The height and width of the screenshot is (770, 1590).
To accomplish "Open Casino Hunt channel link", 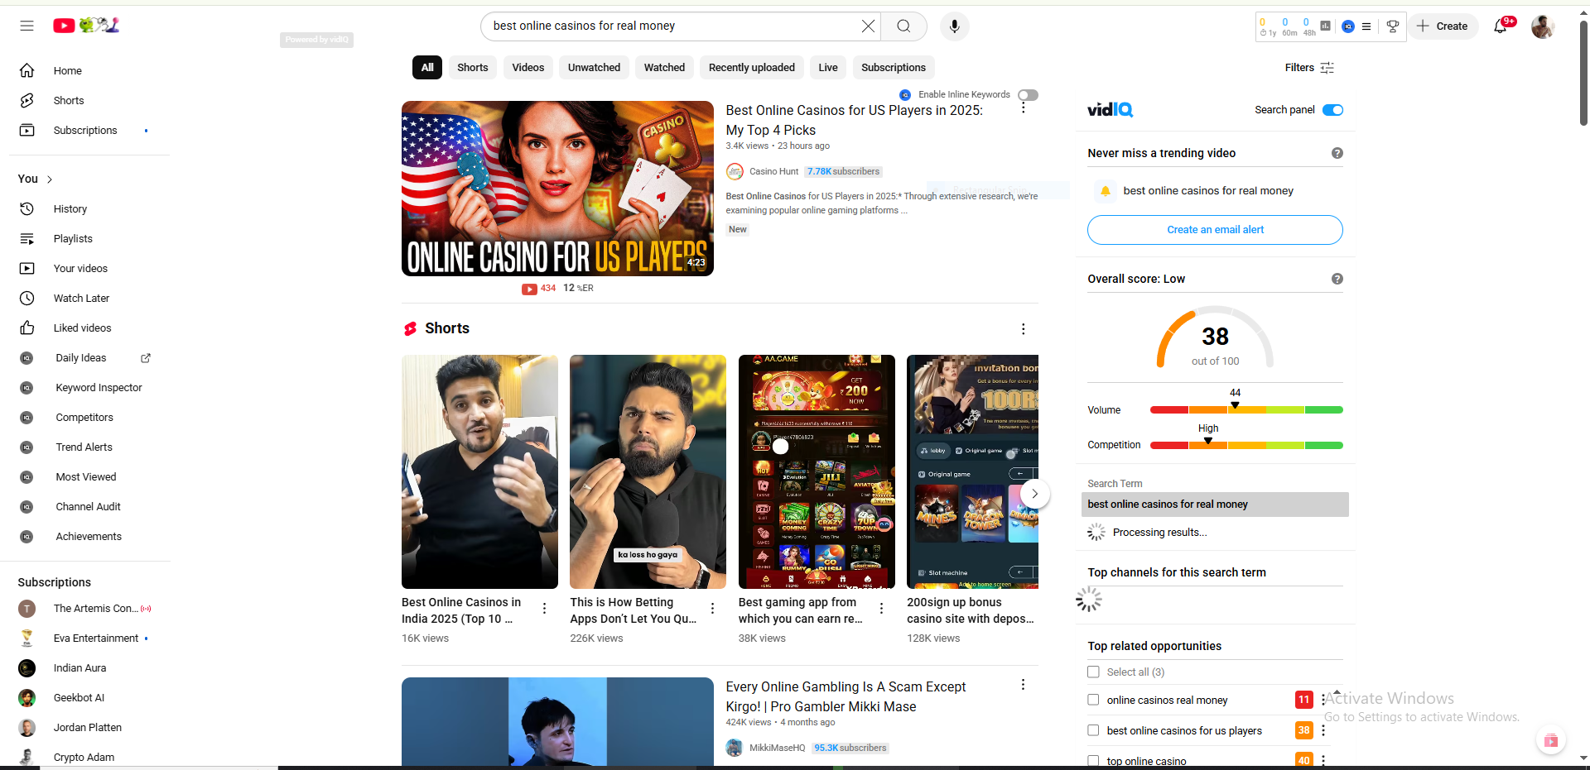I will point(773,172).
